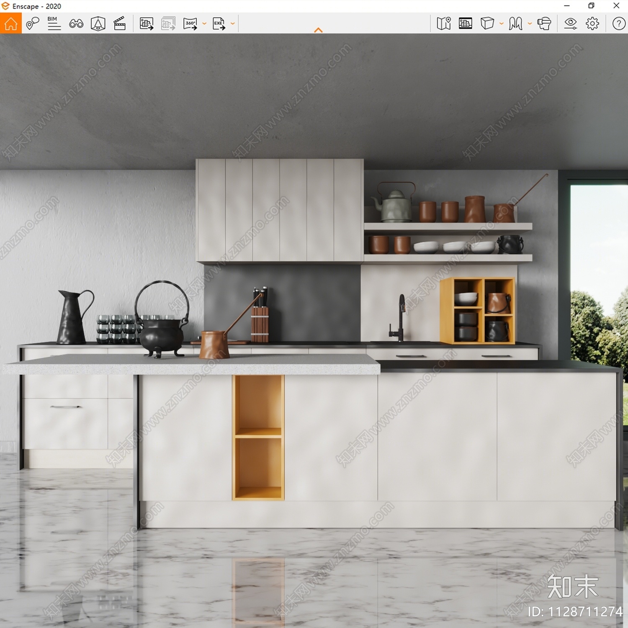628x628 pixels.
Task: Open the general settings gear
Action: (592, 23)
